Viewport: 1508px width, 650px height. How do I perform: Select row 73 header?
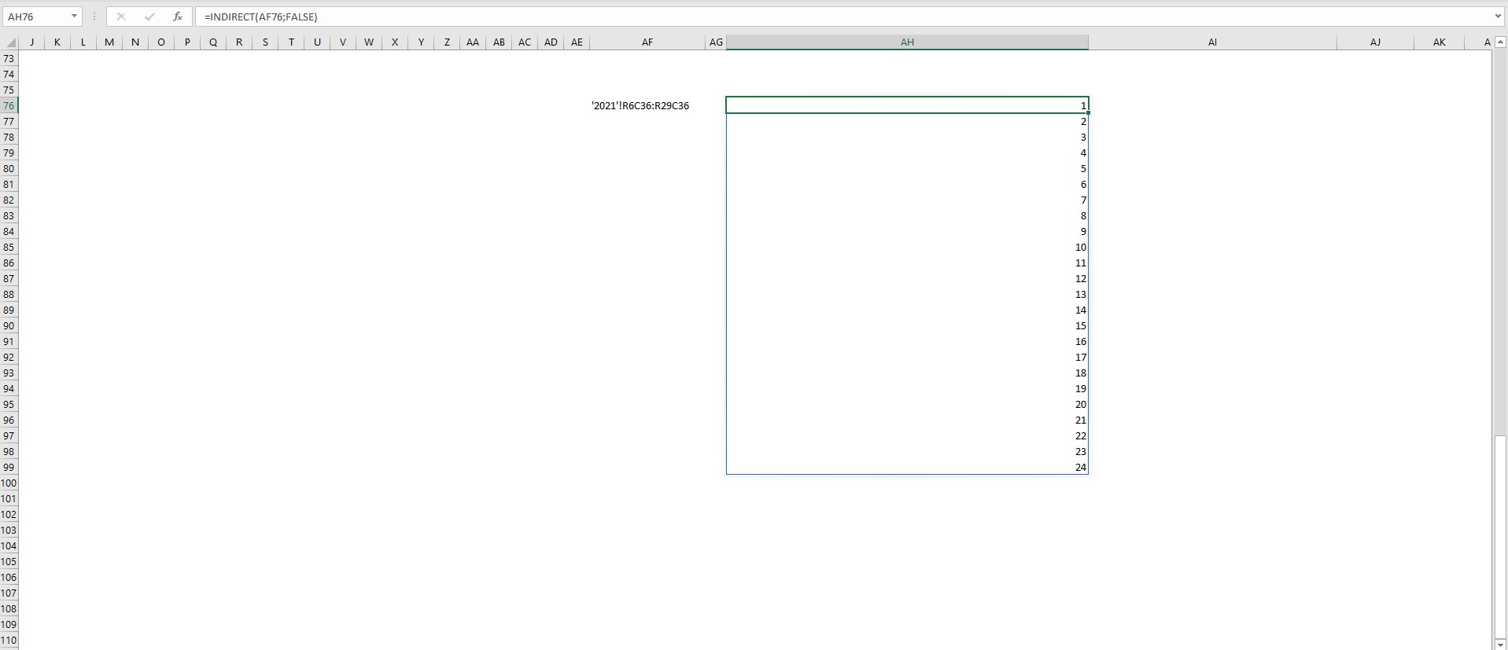click(9, 58)
